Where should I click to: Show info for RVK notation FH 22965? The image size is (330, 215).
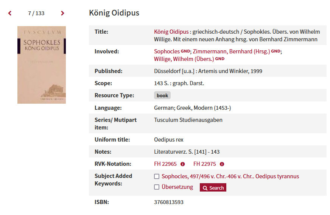pos(183,164)
